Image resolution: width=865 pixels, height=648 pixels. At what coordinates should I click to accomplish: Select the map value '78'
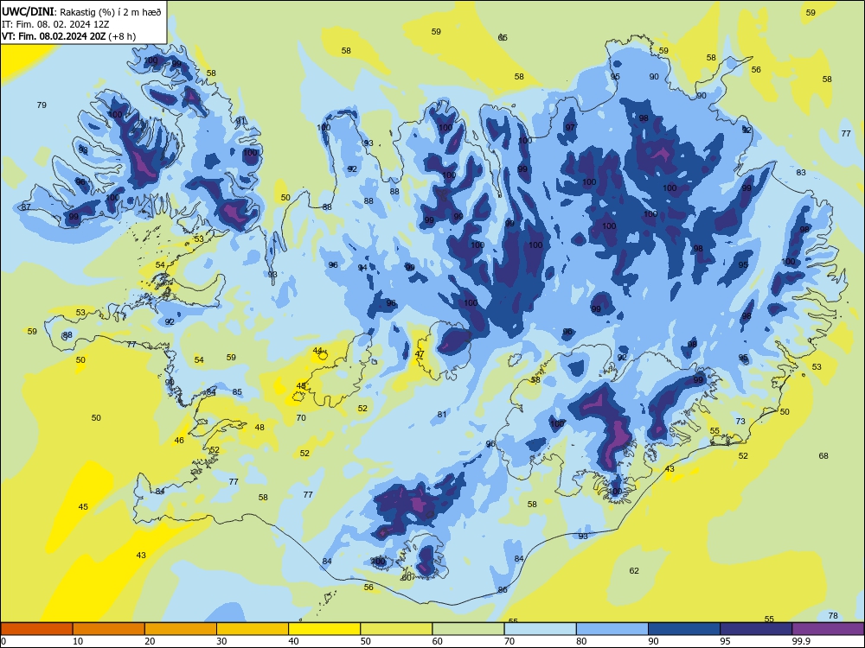click(x=833, y=615)
